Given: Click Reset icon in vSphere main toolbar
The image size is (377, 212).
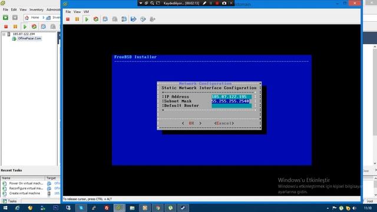Looking at the screenshot, I should click(34, 26).
